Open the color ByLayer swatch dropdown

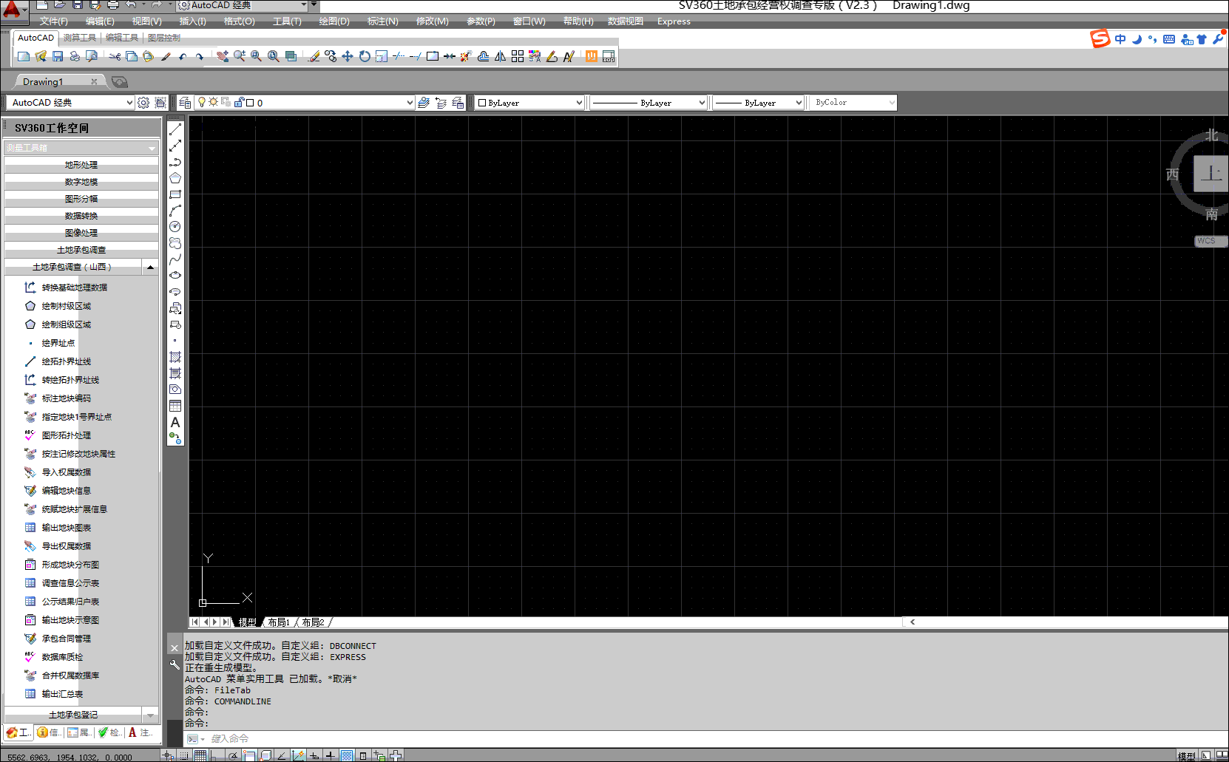(x=578, y=103)
